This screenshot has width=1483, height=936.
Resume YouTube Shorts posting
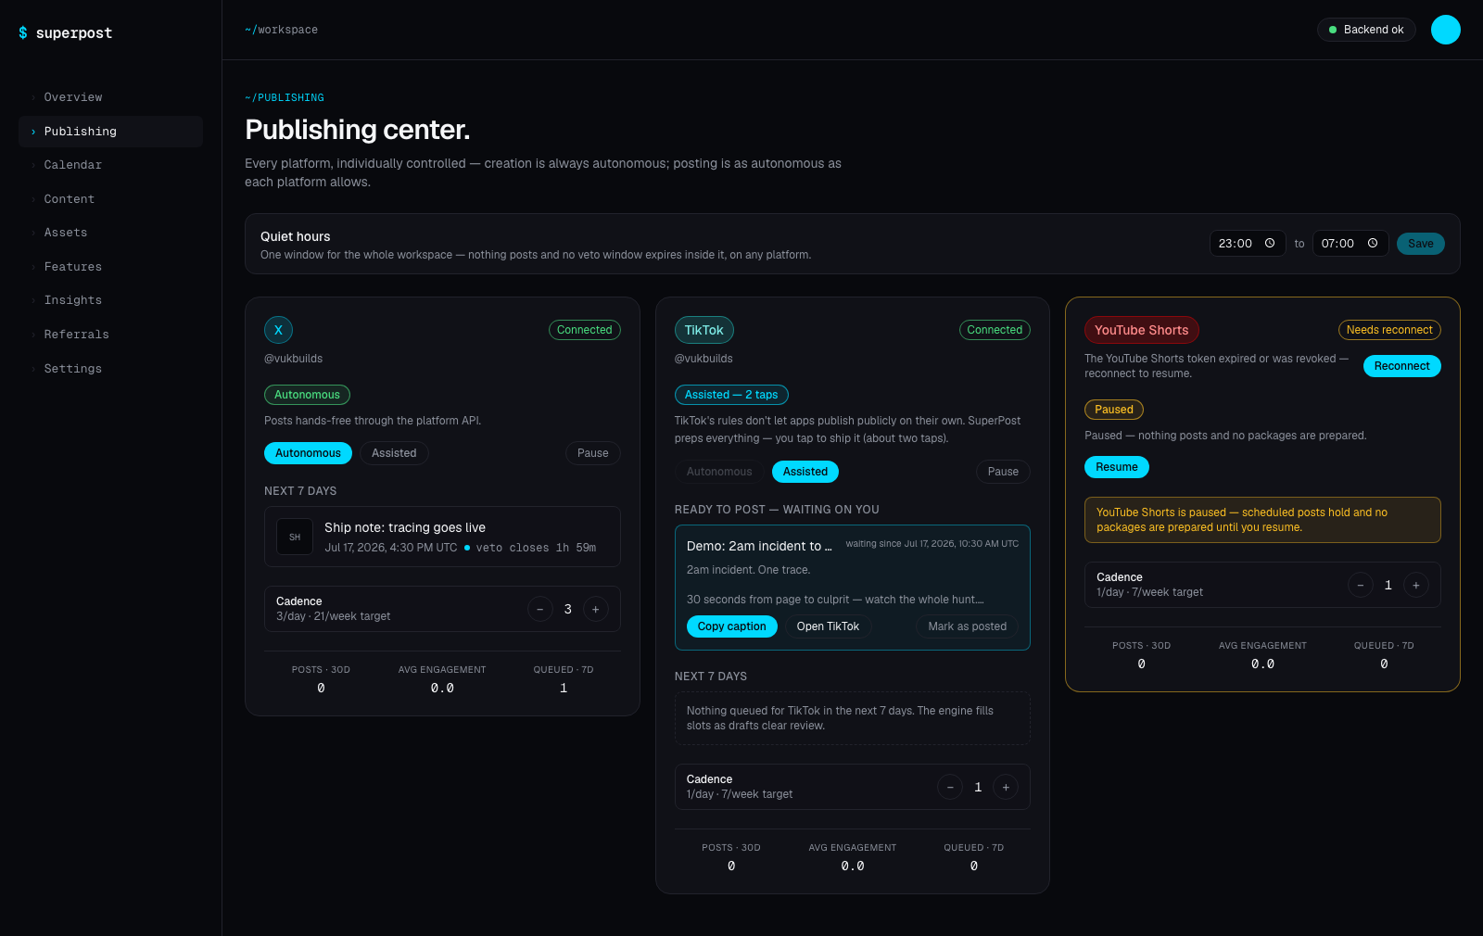(x=1117, y=467)
